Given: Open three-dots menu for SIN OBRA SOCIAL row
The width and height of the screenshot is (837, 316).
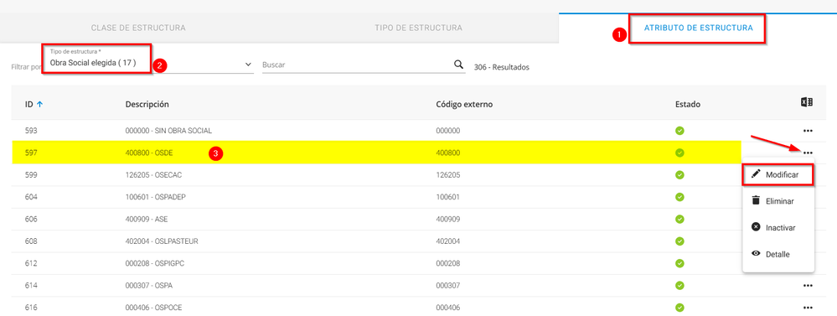Looking at the screenshot, I should (808, 131).
